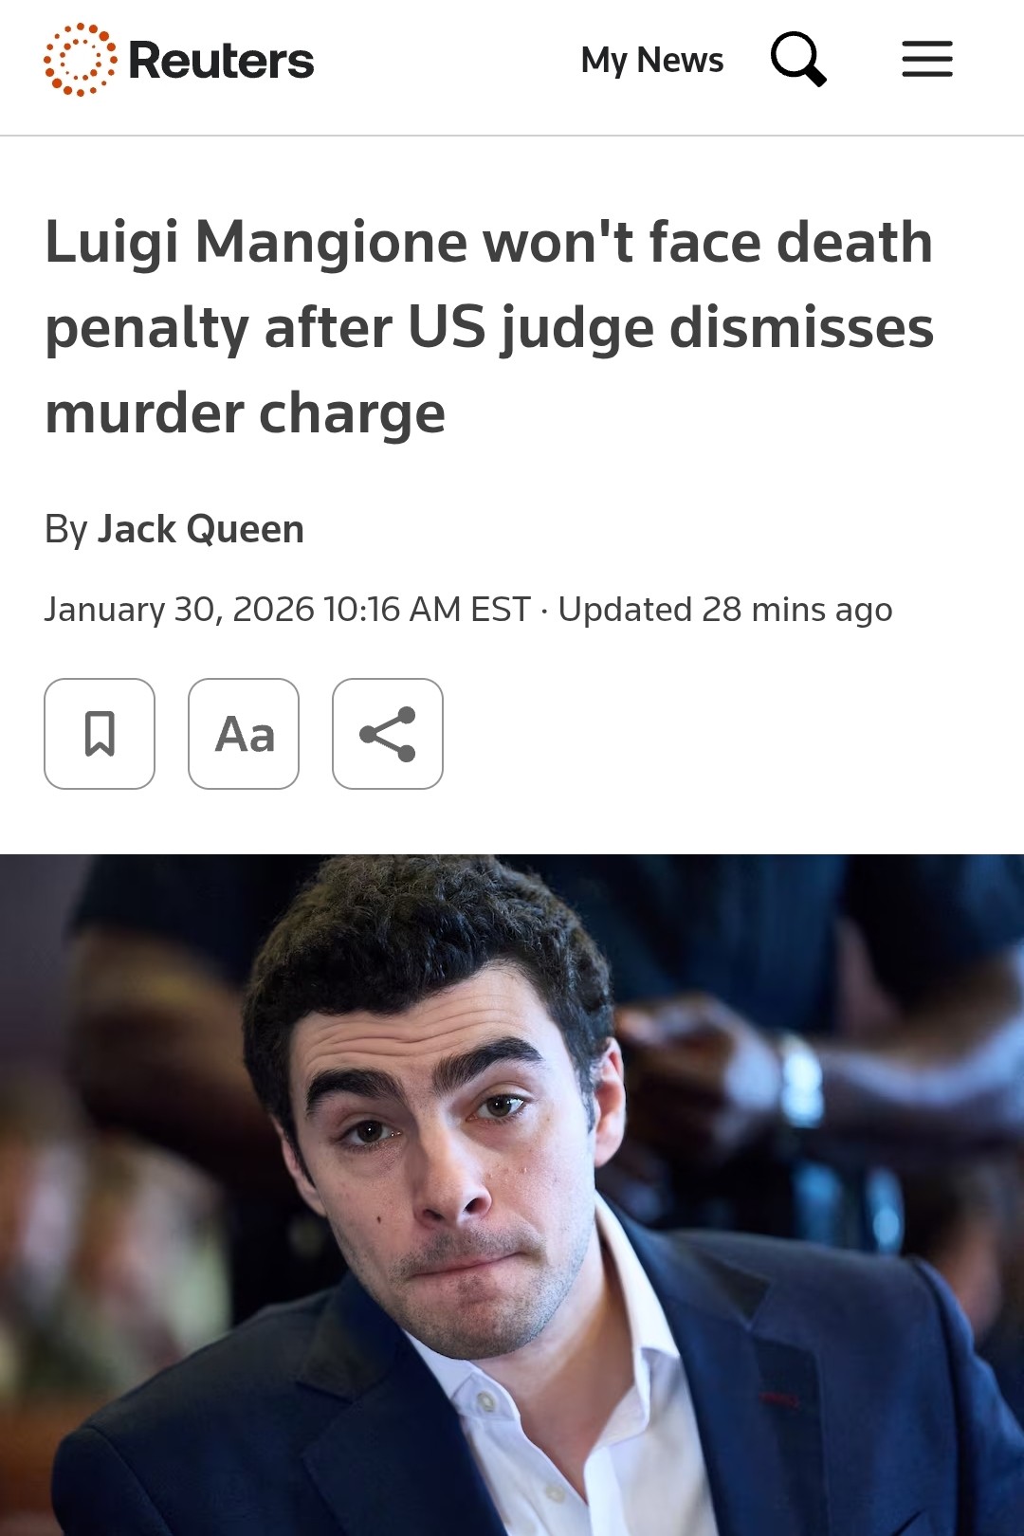Click the Luigi Mangione article headline
This screenshot has width=1024, height=1536.
click(489, 327)
